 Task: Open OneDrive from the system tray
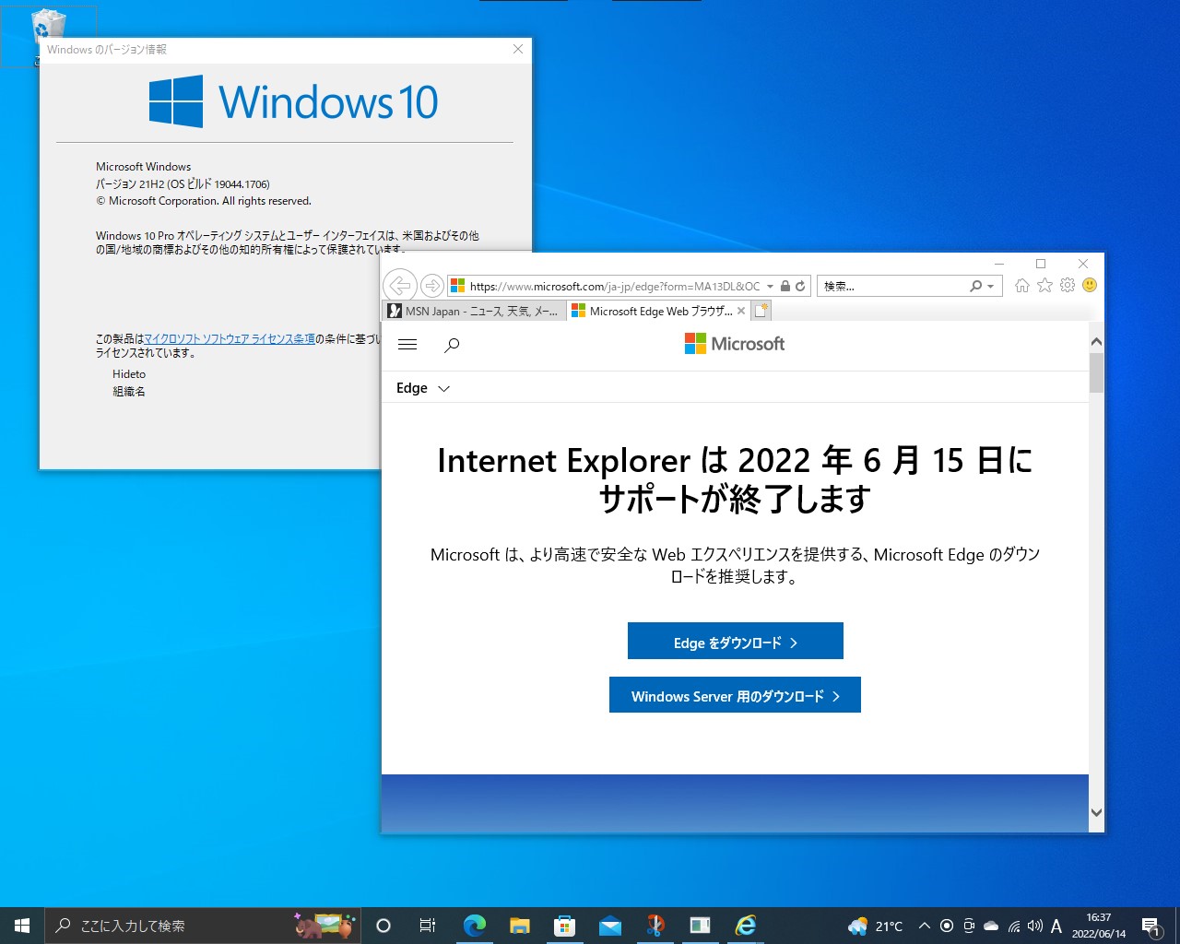990,926
